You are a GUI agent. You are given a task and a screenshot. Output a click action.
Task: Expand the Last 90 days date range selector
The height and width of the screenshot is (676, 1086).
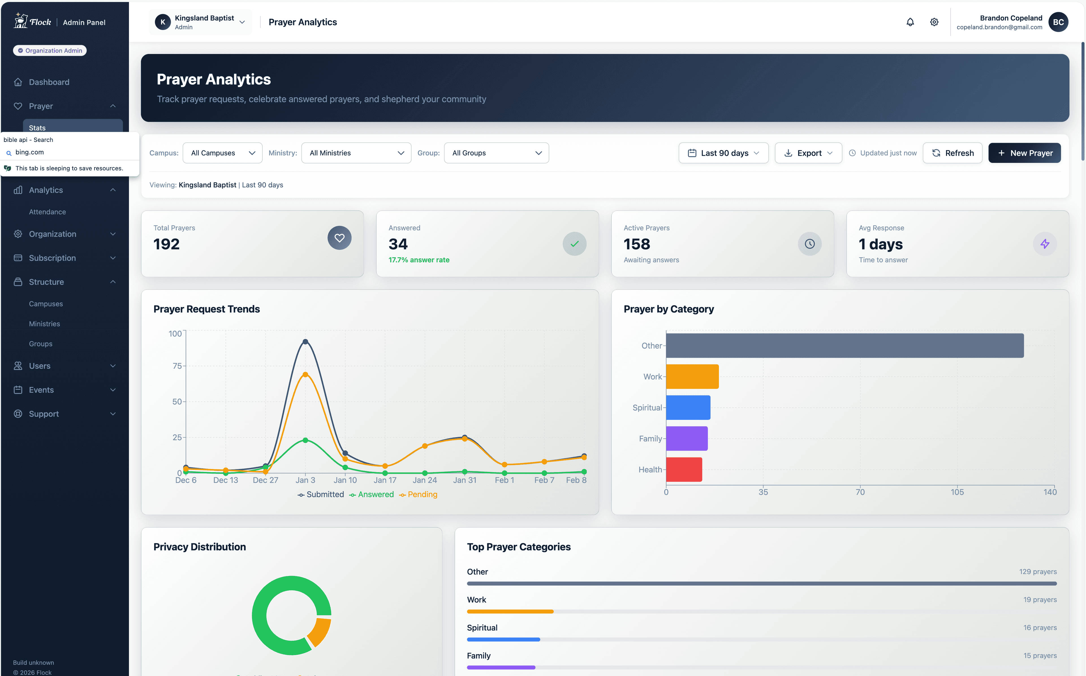[x=723, y=152]
